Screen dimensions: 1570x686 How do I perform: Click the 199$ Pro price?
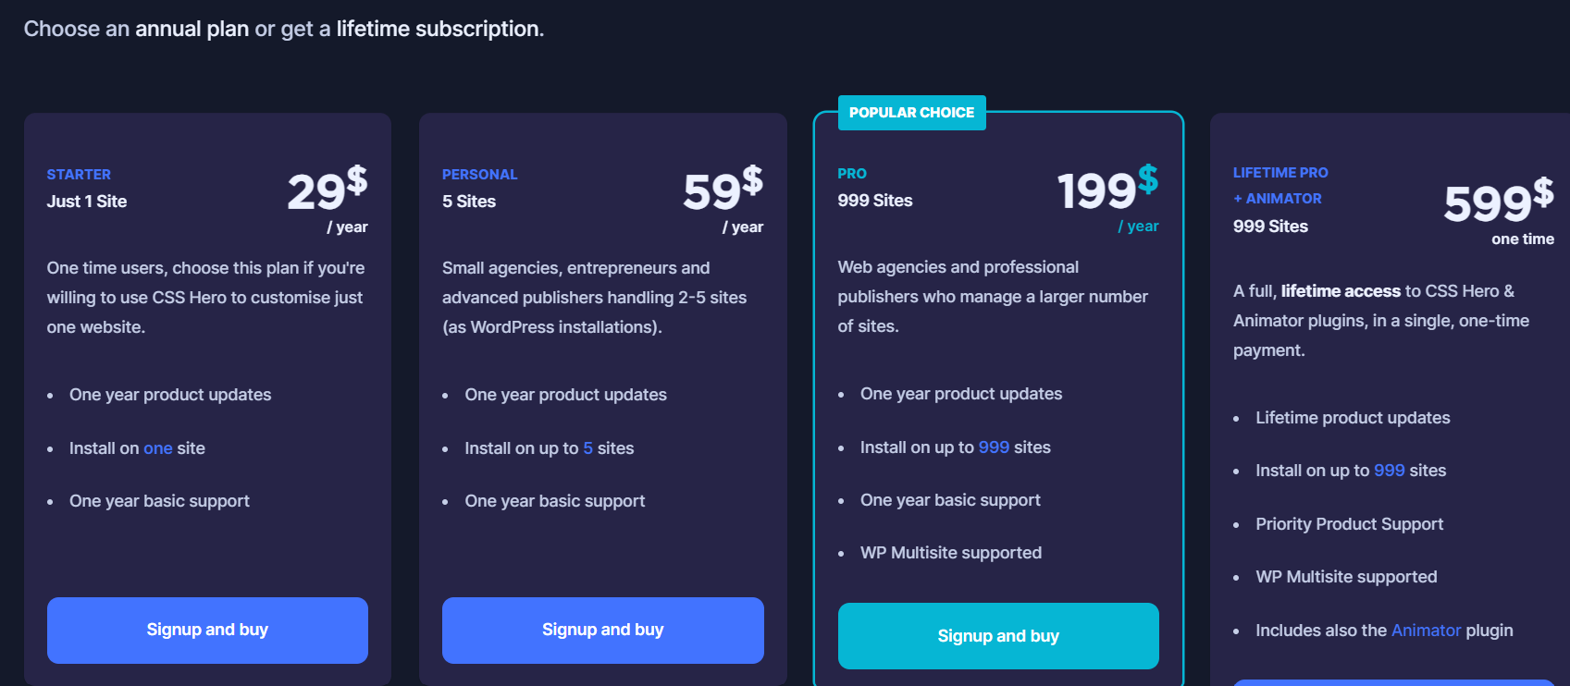tap(1106, 190)
